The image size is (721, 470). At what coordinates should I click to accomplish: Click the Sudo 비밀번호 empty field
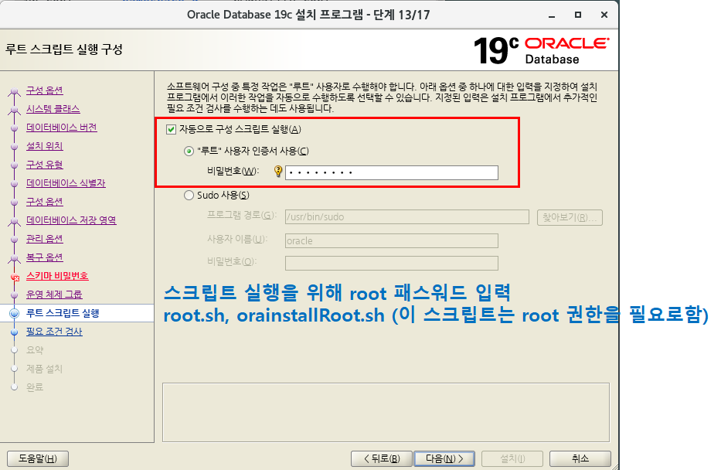tap(391, 263)
